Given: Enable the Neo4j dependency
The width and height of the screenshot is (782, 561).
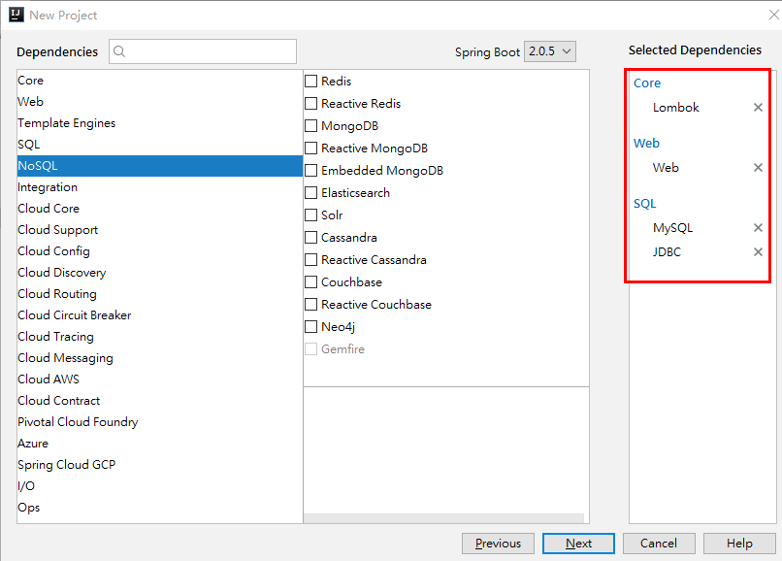Looking at the screenshot, I should (x=310, y=326).
